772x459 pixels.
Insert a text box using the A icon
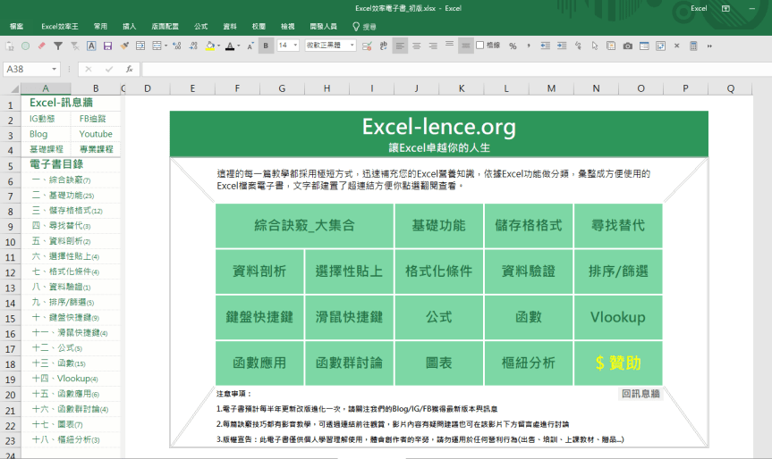click(91, 46)
